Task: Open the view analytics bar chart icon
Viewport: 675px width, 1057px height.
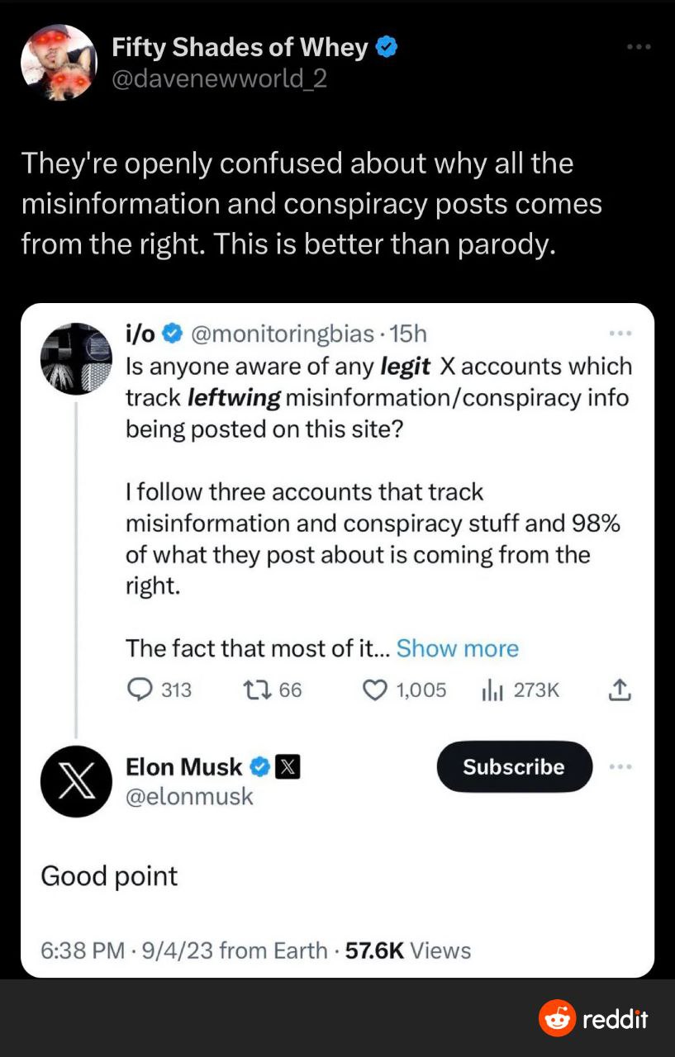Action: coord(492,690)
